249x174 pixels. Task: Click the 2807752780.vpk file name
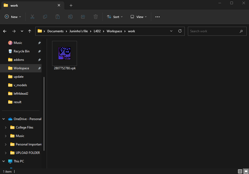pyautogui.click(x=65, y=68)
